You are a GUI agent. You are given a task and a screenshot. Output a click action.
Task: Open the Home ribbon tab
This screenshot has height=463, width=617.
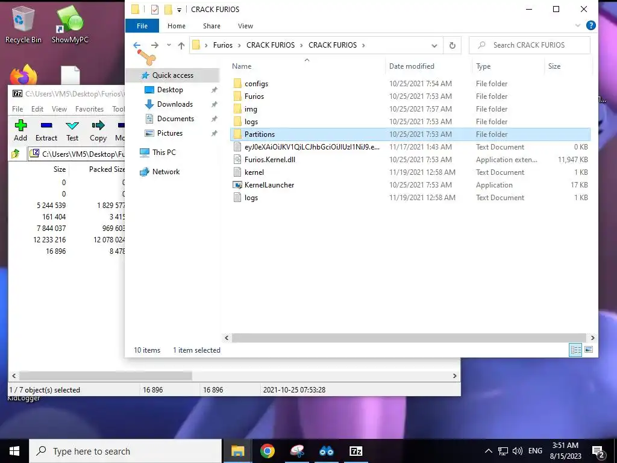tap(177, 26)
